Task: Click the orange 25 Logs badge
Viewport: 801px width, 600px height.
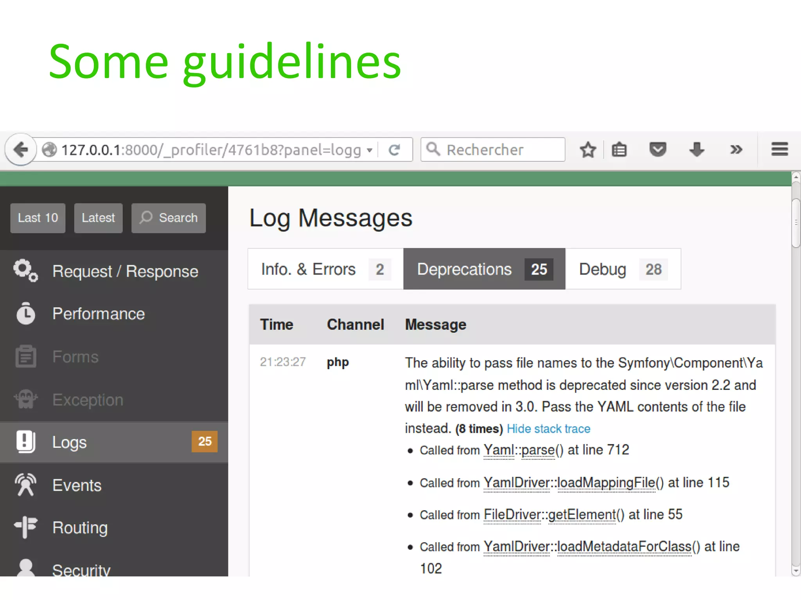Action: pos(205,441)
